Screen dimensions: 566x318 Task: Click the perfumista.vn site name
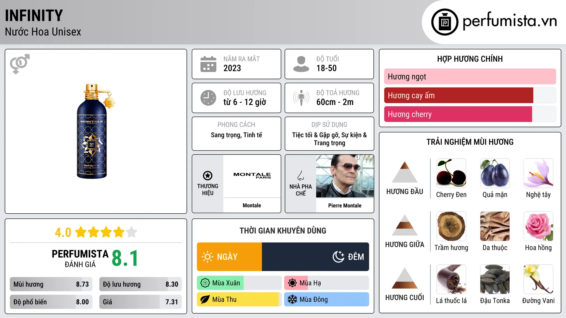point(510,21)
